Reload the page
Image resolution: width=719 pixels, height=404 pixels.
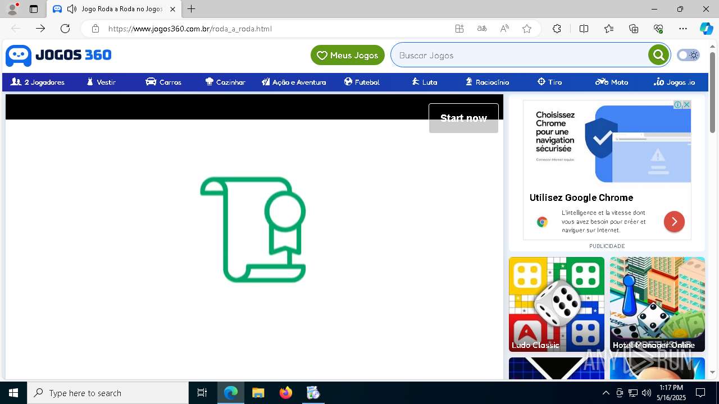pyautogui.click(x=65, y=29)
